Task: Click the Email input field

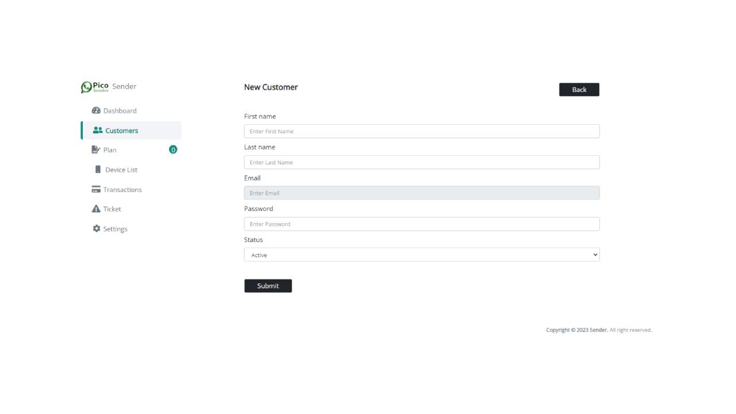Action: click(x=422, y=193)
